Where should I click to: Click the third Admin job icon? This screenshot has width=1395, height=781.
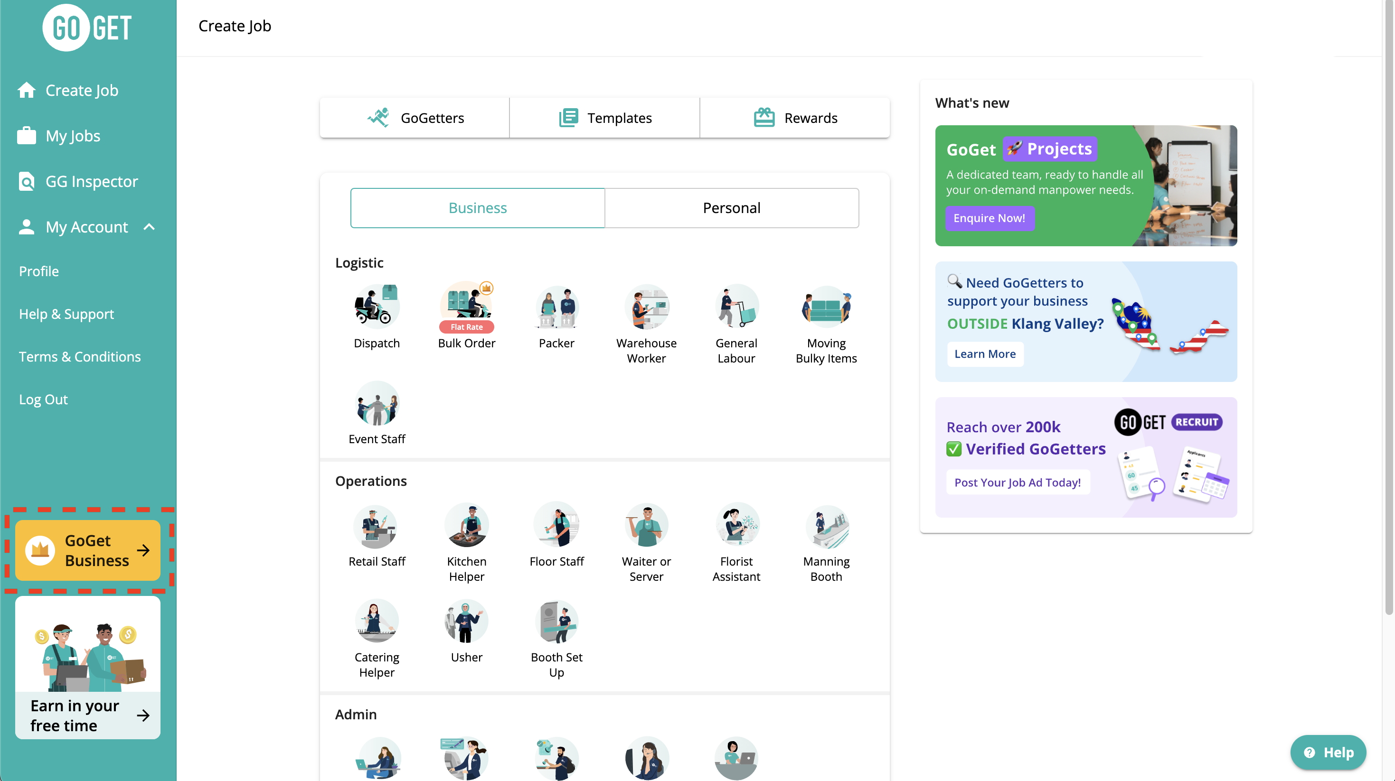coord(556,758)
